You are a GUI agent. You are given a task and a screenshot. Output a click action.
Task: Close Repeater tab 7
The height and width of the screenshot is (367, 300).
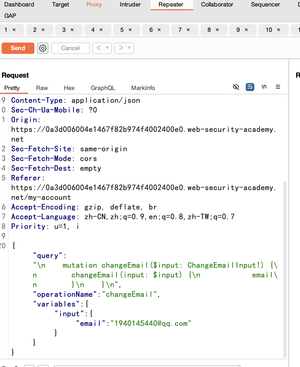pyautogui.click(x=188, y=30)
